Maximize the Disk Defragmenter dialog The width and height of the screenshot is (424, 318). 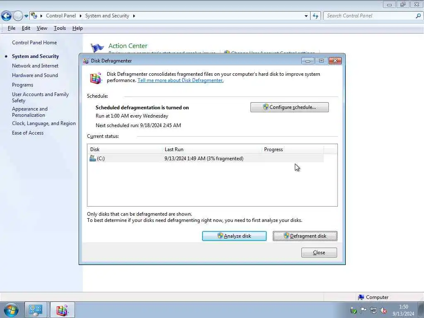coord(321,61)
